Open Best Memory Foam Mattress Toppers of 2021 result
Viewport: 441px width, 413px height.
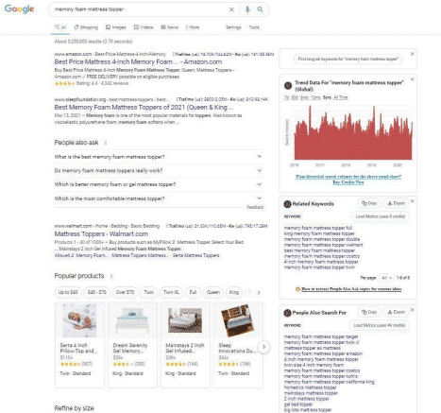(x=144, y=108)
